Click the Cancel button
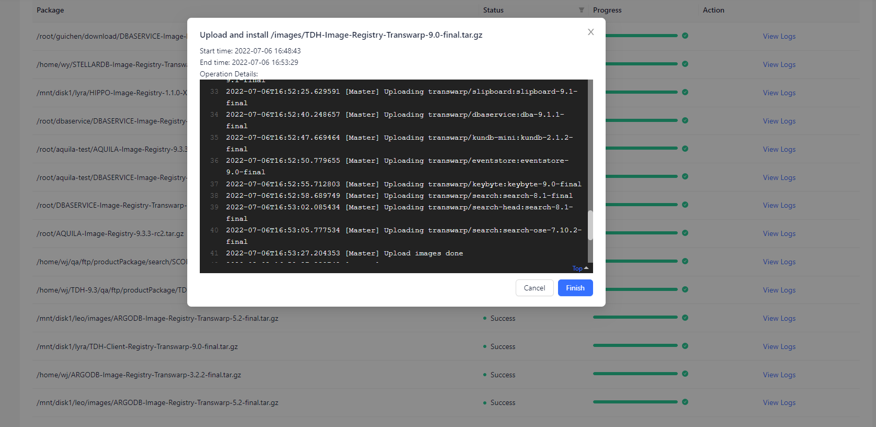The width and height of the screenshot is (876, 427). (x=534, y=288)
